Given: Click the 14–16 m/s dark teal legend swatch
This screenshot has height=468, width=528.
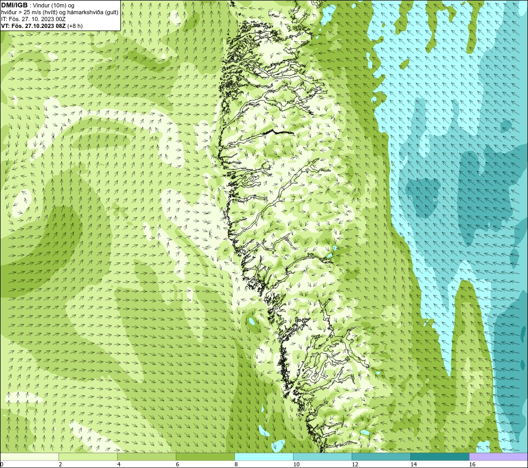Looking at the screenshot, I should coord(440,456).
